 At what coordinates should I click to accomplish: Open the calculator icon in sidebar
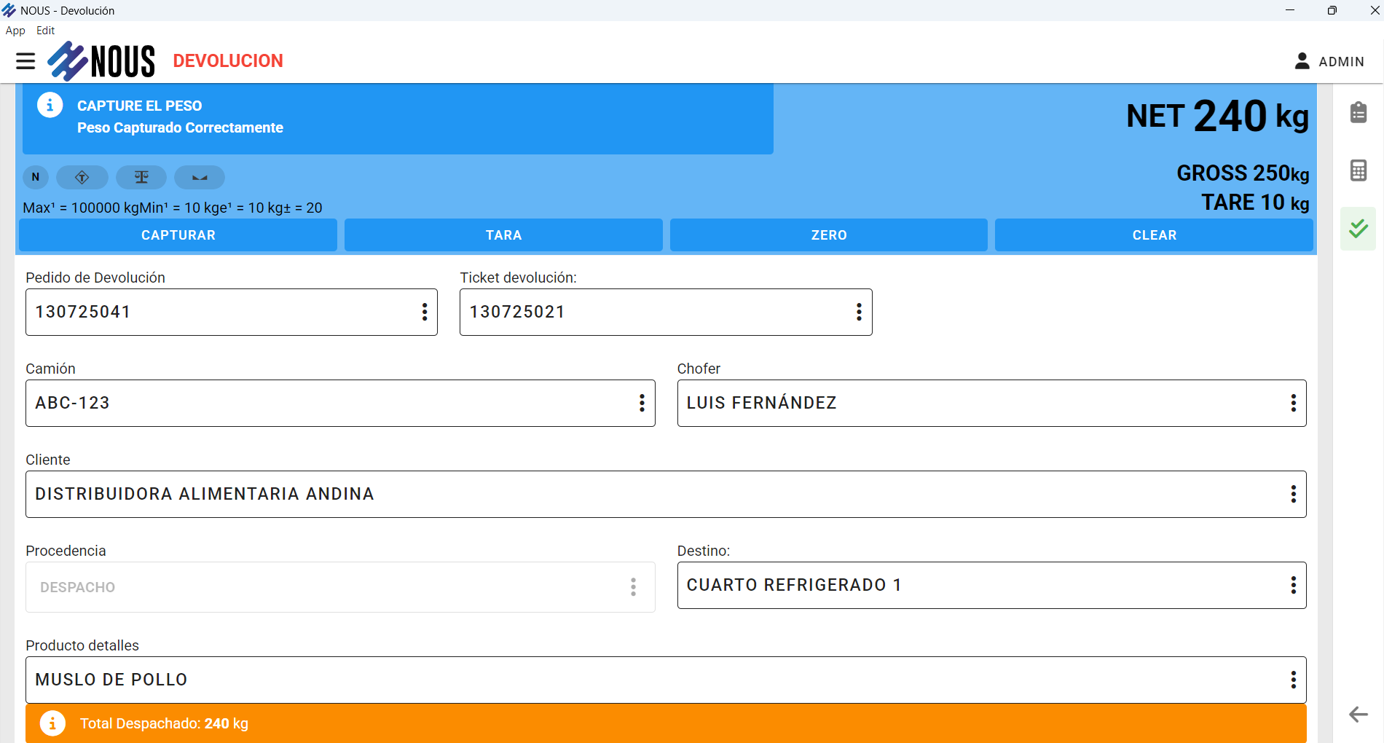[x=1358, y=170]
